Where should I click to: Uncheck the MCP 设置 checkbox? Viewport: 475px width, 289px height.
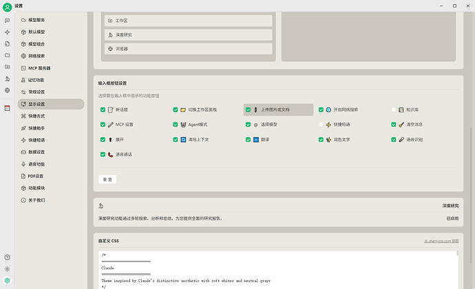pos(103,125)
